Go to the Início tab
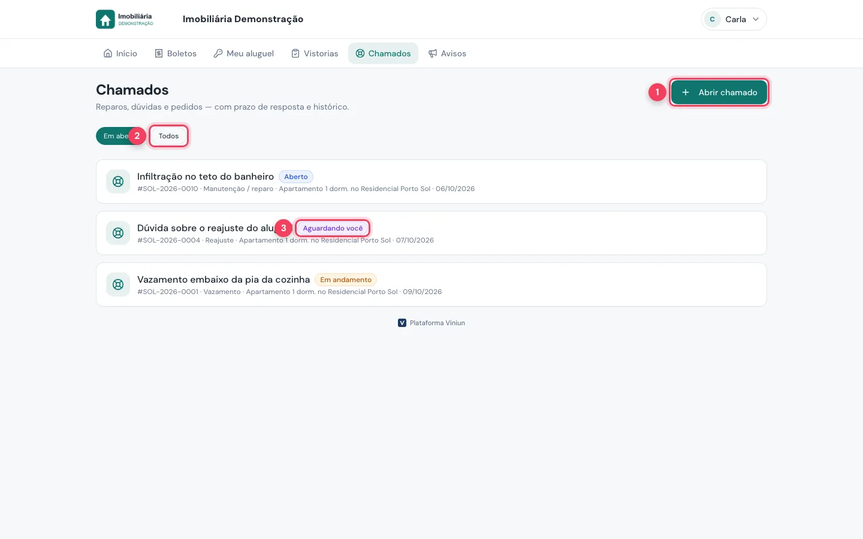This screenshot has width=863, height=539. pyautogui.click(x=120, y=53)
